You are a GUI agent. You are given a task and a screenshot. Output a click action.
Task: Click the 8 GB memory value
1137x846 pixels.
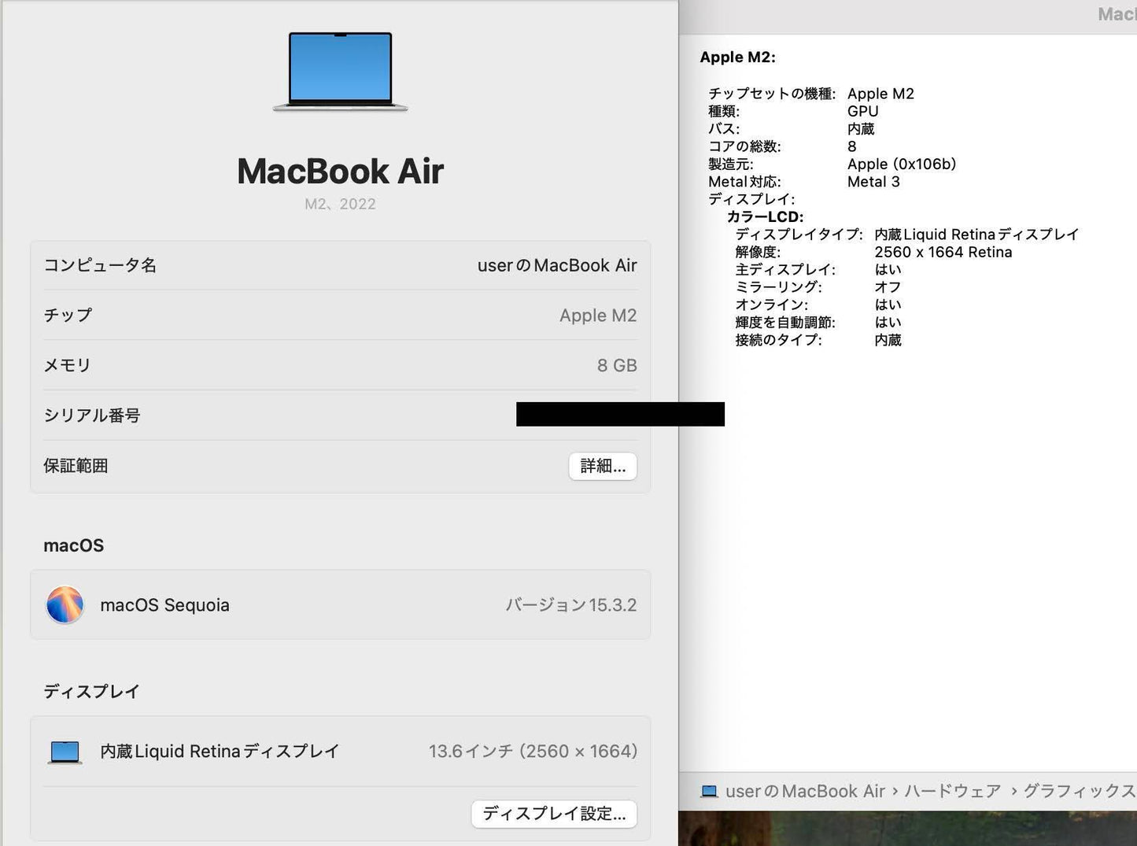click(617, 366)
